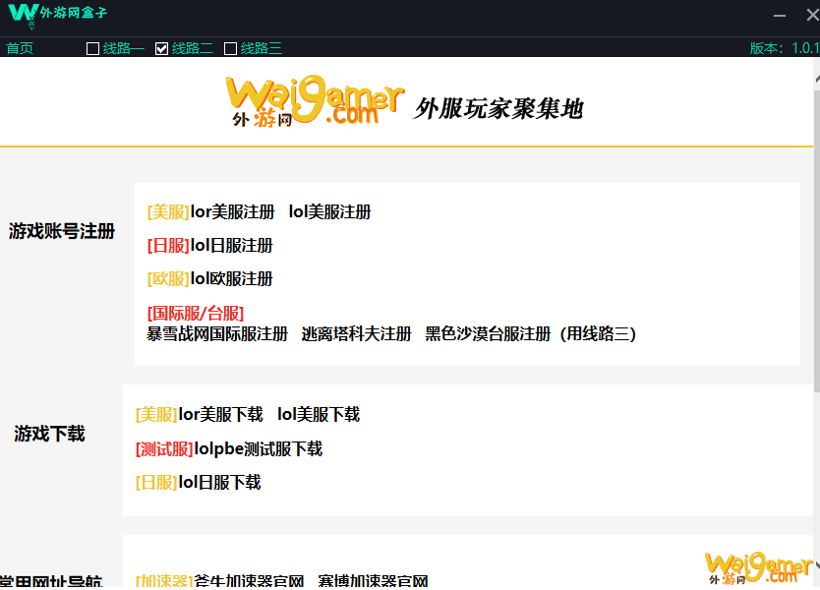This screenshot has width=820, height=590.
Task: Open the 暴雪战网国际服注册 link
Action: (217, 333)
